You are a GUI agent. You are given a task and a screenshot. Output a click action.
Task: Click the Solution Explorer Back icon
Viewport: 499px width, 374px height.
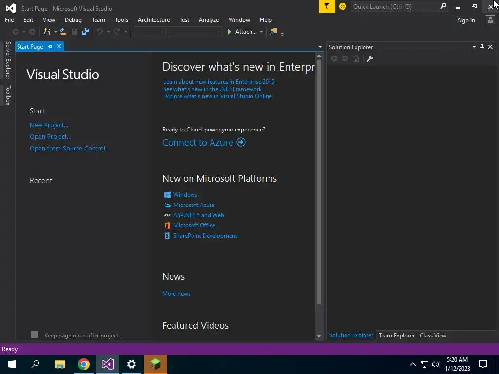(x=334, y=58)
